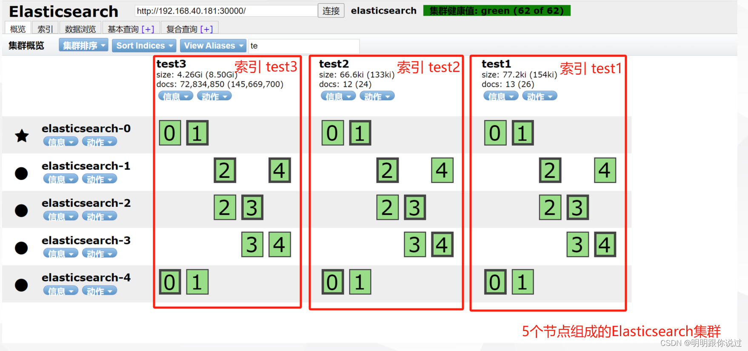Switch to the 概览 overview tab
This screenshot has width=748, height=351.
(x=18, y=29)
